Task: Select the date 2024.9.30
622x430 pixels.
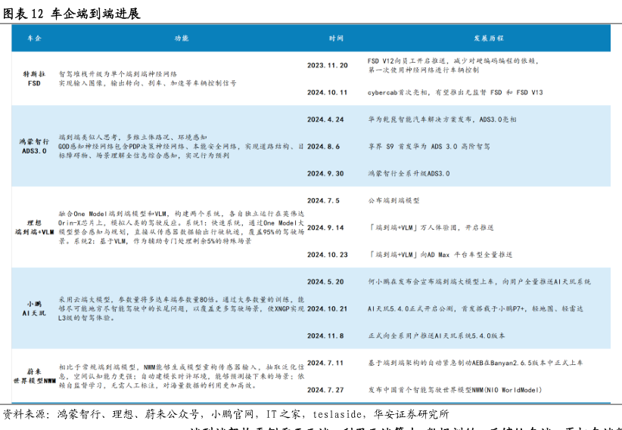Action: click(326, 173)
